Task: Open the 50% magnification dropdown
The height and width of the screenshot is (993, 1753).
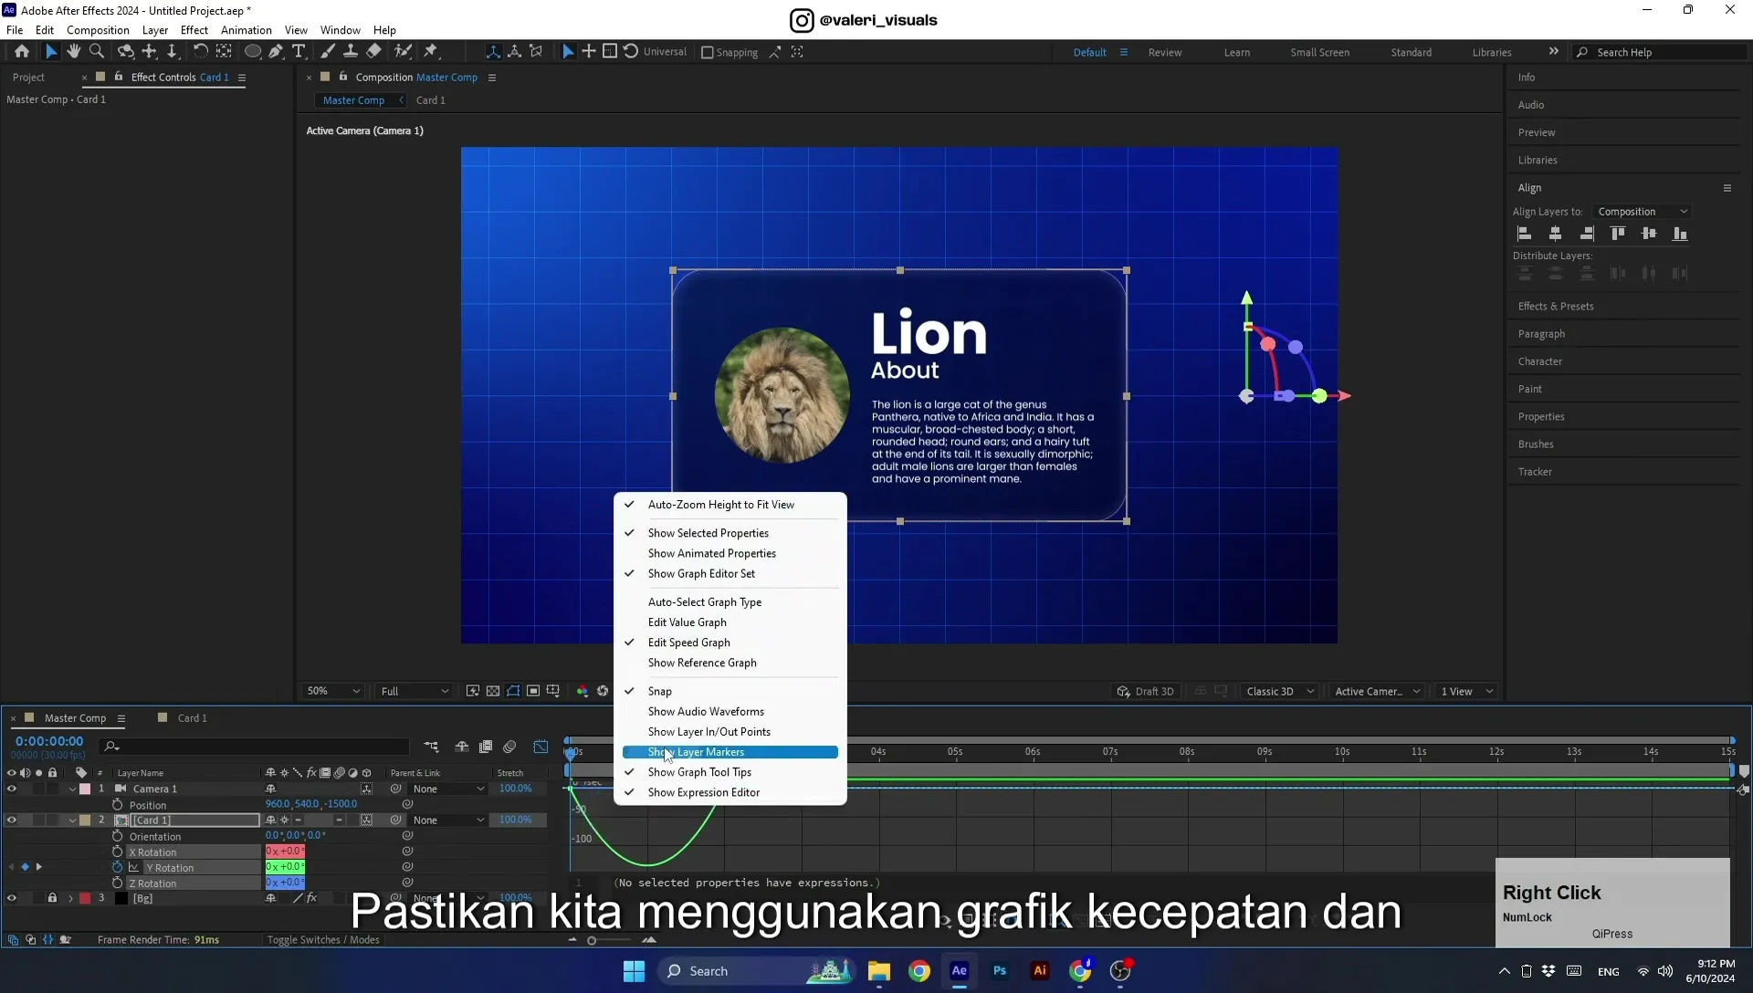Action: (333, 692)
